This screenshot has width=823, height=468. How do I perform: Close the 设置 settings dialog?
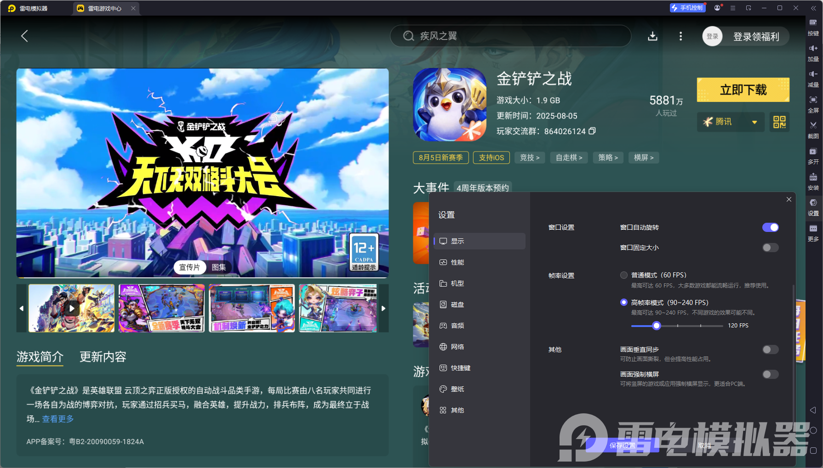tap(789, 199)
